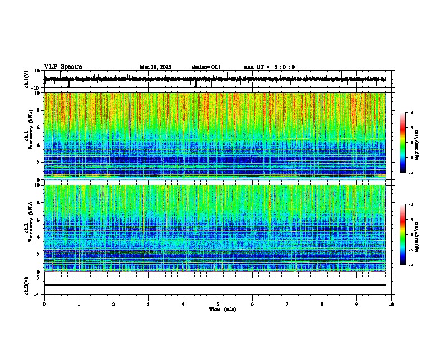Click the time axis tick label "5"
Viewport: 441px width, 341px height.
click(x=218, y=304)
